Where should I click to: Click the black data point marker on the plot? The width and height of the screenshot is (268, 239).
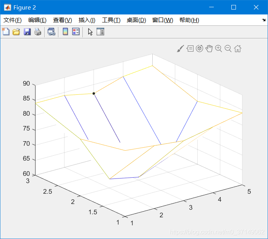(x=94, y=93)
